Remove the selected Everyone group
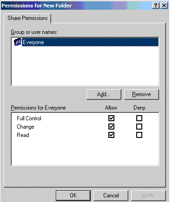The height and width of the screenshot is (202, 186). (141, 94)
